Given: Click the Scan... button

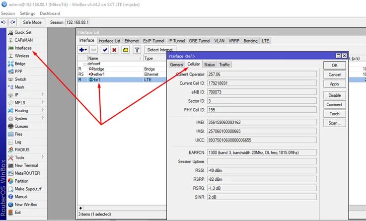Looking at the screenshot, I should coord(335,123).
